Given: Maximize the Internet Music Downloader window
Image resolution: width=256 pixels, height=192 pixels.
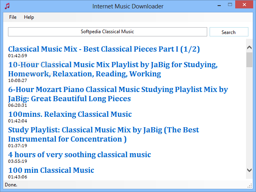Looking at the screenshot, I should (x=230, y=5).
